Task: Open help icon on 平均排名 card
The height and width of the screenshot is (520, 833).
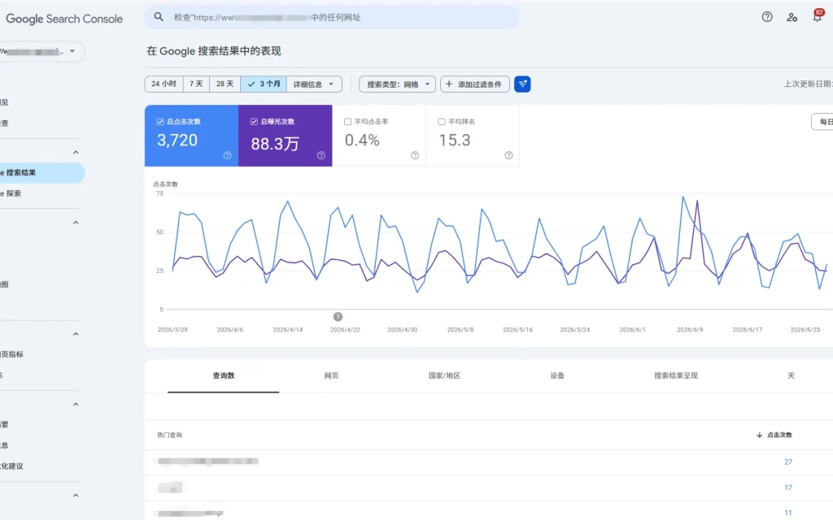Action: (508, 155)
